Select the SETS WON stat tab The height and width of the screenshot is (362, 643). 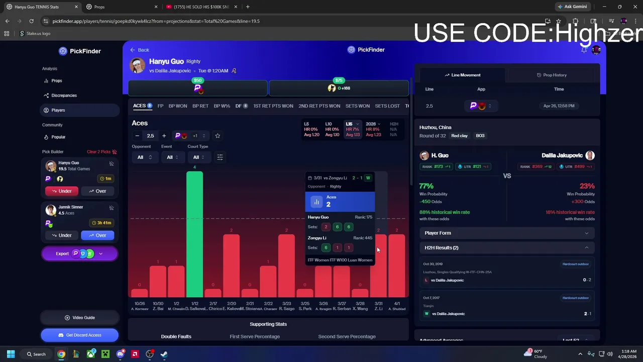coord(357,106)
